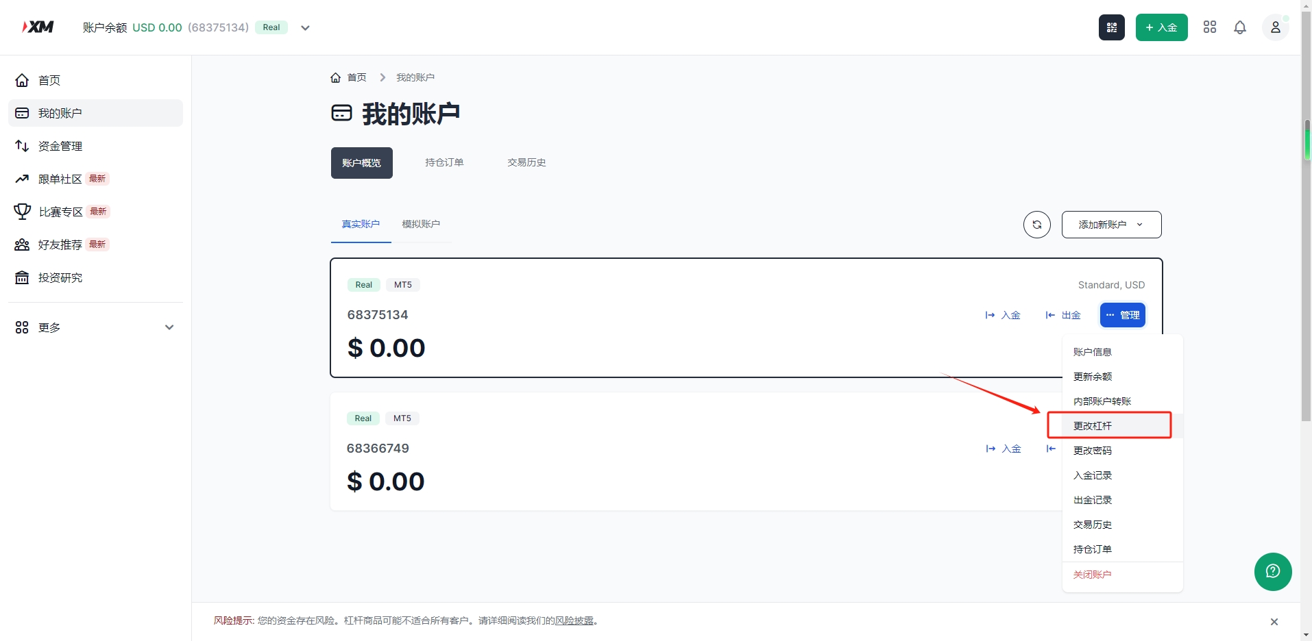The image size is (1312, 641).
Task: Select 交易历史 in the manage menu
Action: coord(1123,525)
